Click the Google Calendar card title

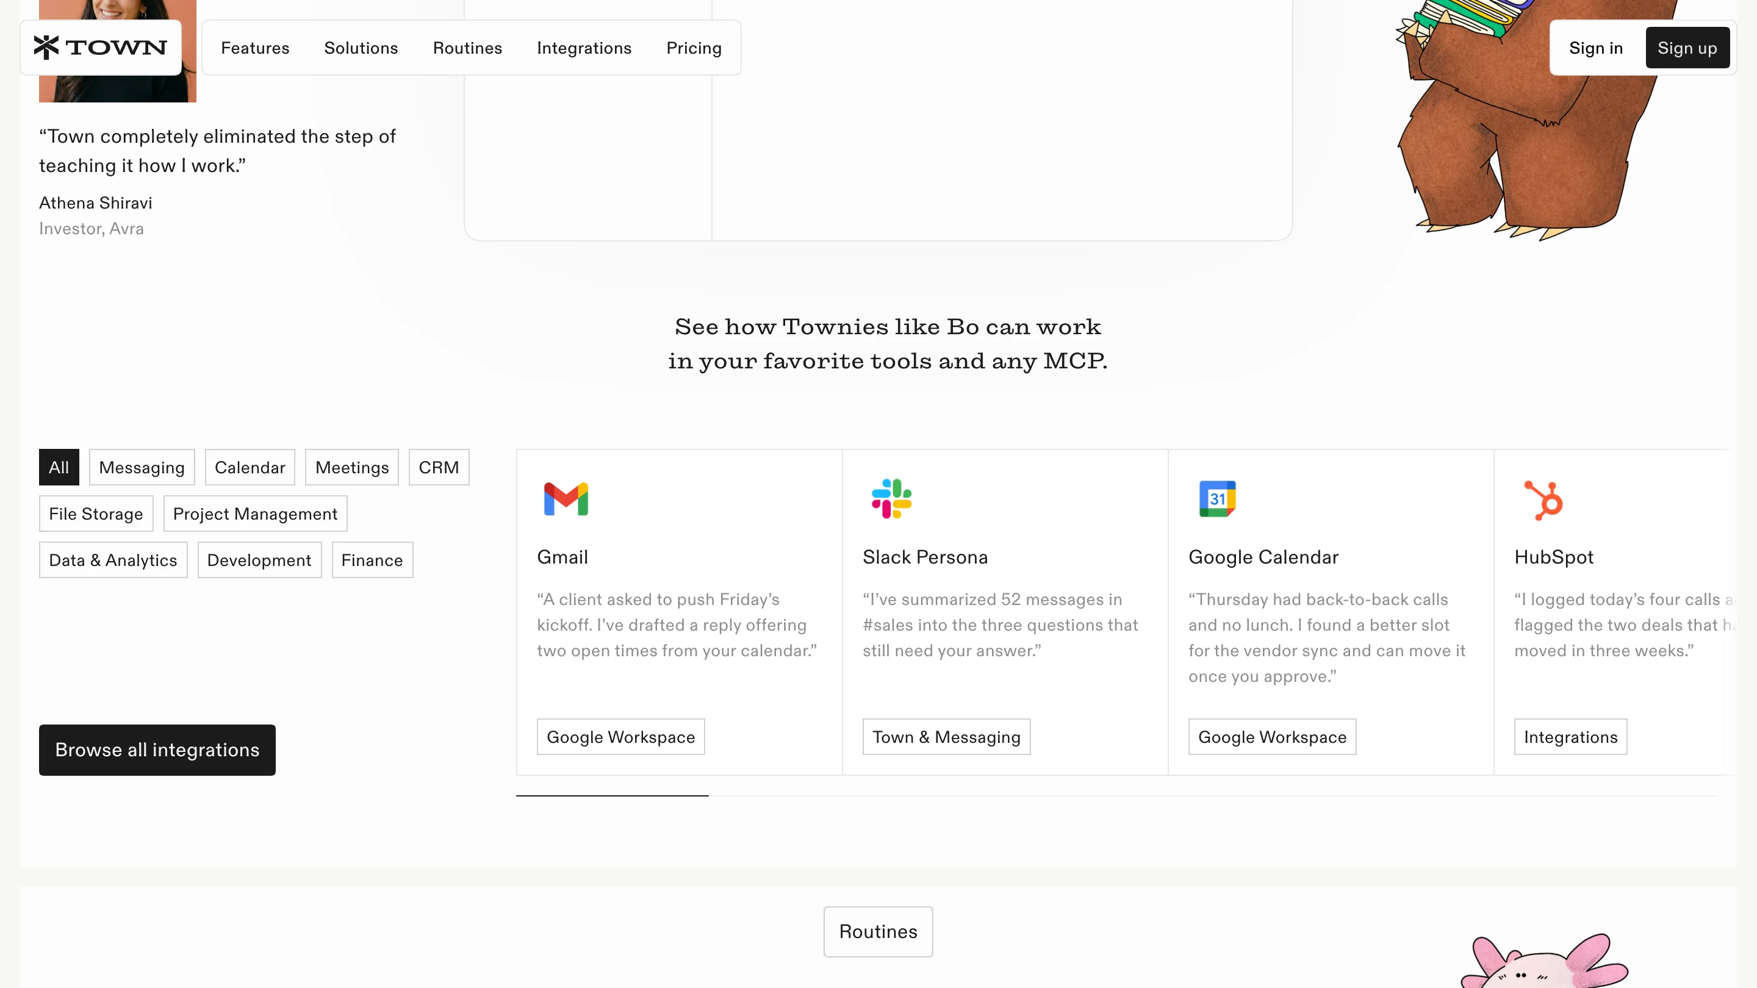click(x=1263, y=557)
